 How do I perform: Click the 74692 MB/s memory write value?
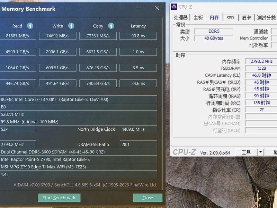coord(58,36)
